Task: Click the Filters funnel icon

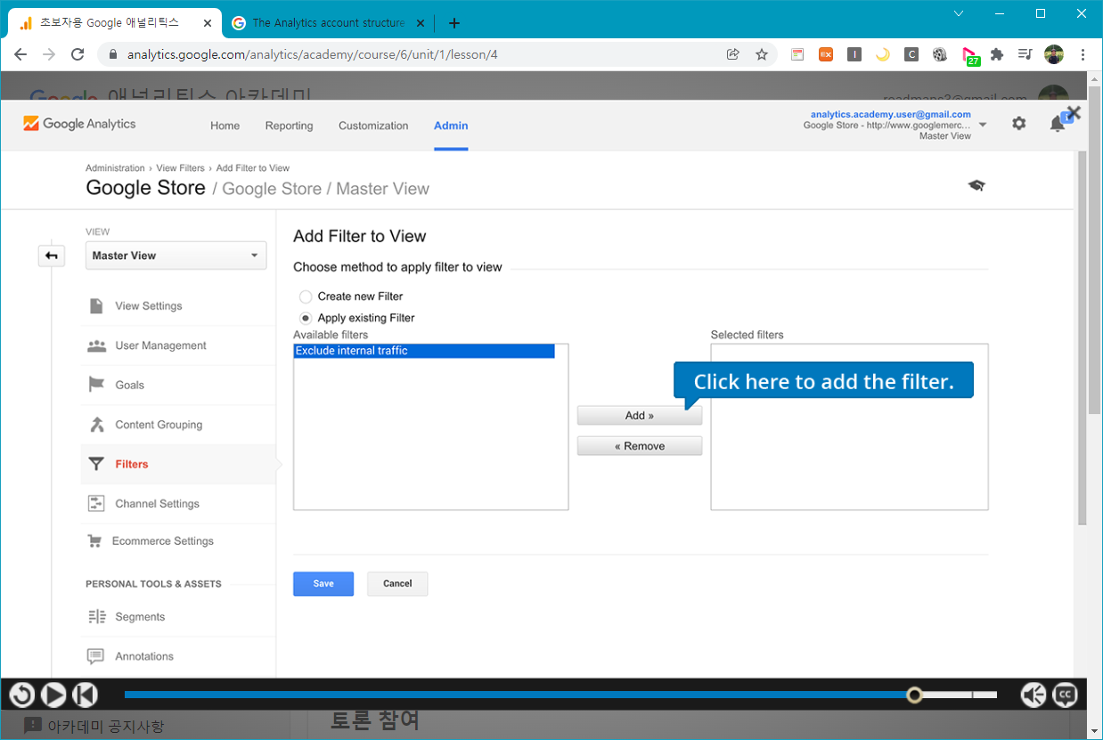Action: pos(96,464)
